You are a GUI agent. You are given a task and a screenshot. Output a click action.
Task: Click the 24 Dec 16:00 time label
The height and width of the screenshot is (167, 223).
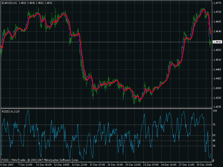point(169,165)
